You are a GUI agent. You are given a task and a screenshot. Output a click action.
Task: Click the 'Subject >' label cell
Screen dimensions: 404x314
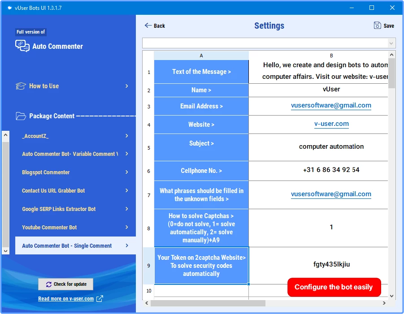point(201,147)
